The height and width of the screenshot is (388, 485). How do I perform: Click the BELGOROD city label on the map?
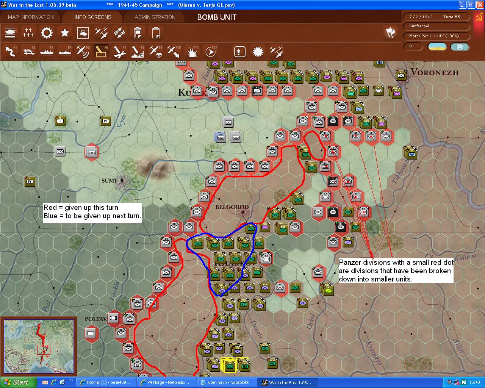(232, 207)
